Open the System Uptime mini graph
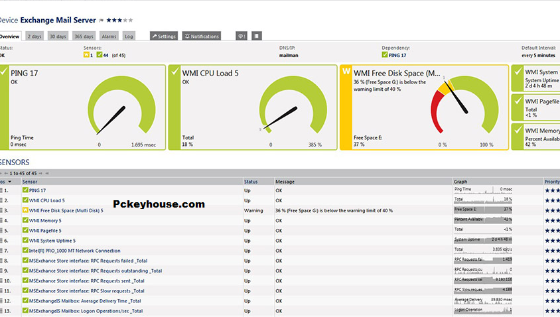This screenshot has height=317, width=560. (483, 240)
